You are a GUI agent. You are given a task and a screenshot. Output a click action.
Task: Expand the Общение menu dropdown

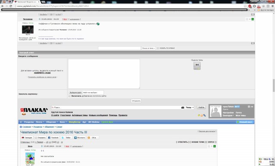pos(52,122)
